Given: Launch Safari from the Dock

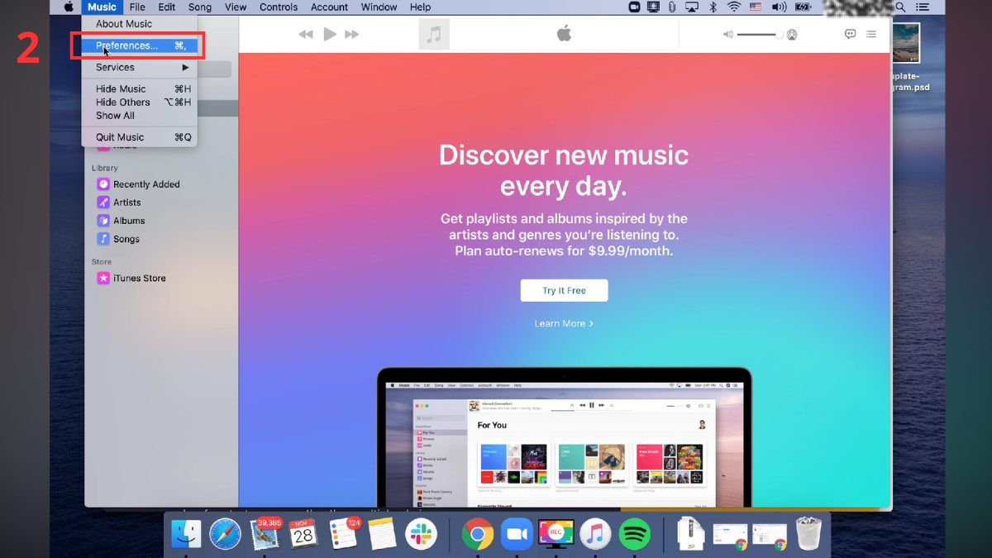Looking at the screenshot, I should (225, 534).
